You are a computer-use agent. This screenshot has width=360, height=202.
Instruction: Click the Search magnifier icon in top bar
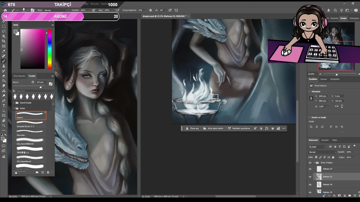(x=335, y=10)
